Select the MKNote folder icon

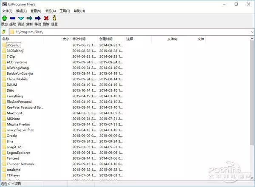pos(4,119)
